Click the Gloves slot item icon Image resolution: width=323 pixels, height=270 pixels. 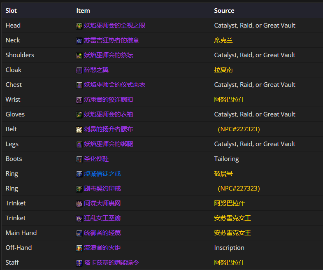click(79, 115)
